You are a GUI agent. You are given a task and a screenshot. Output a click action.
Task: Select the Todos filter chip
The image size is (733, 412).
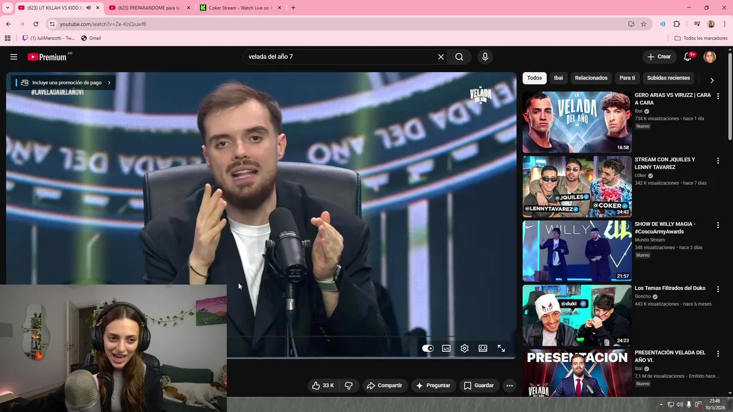tap(534, 78)
